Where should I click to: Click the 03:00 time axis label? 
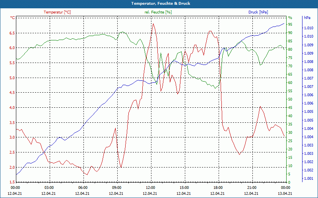point(49,188)
